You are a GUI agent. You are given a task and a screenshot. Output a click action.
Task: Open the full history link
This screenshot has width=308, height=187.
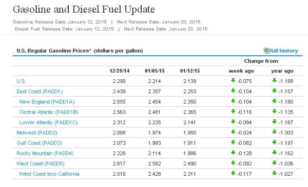(x=284, y=51)
